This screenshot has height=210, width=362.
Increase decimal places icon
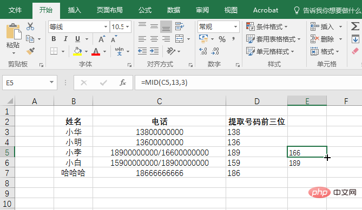(x=203, y=51)
